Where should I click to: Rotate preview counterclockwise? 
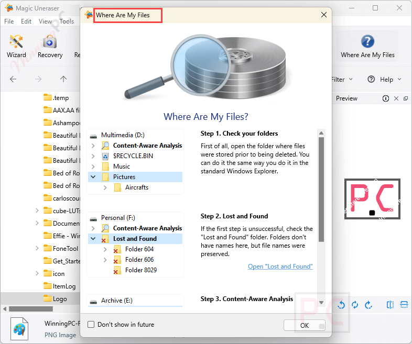[341, 305]
